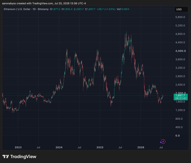Click the close value C1,897.7
Screen dimensions: 191x163
click(90, 9)
